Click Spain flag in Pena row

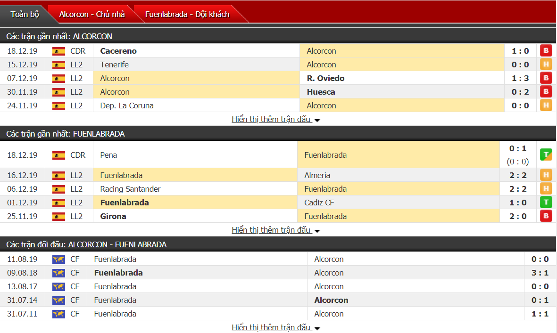(58, 155)
